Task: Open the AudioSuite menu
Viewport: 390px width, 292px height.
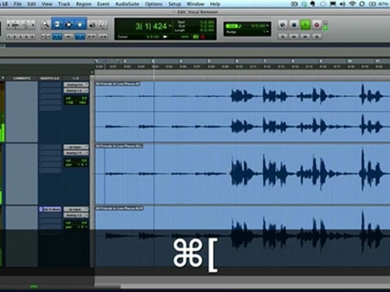Action: 127,4
